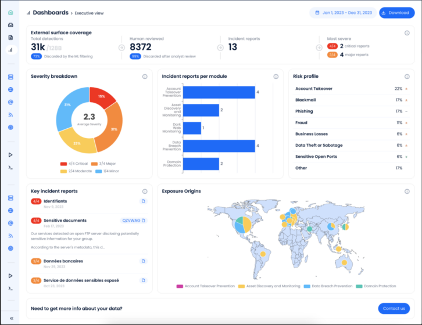
Task: Toggle Domain Protection map legend swatch
Action: 359,286
